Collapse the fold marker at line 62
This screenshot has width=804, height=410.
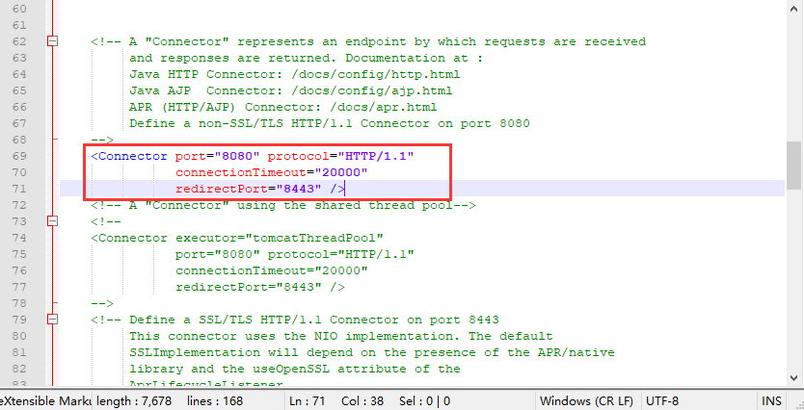[x=52, y=41]
